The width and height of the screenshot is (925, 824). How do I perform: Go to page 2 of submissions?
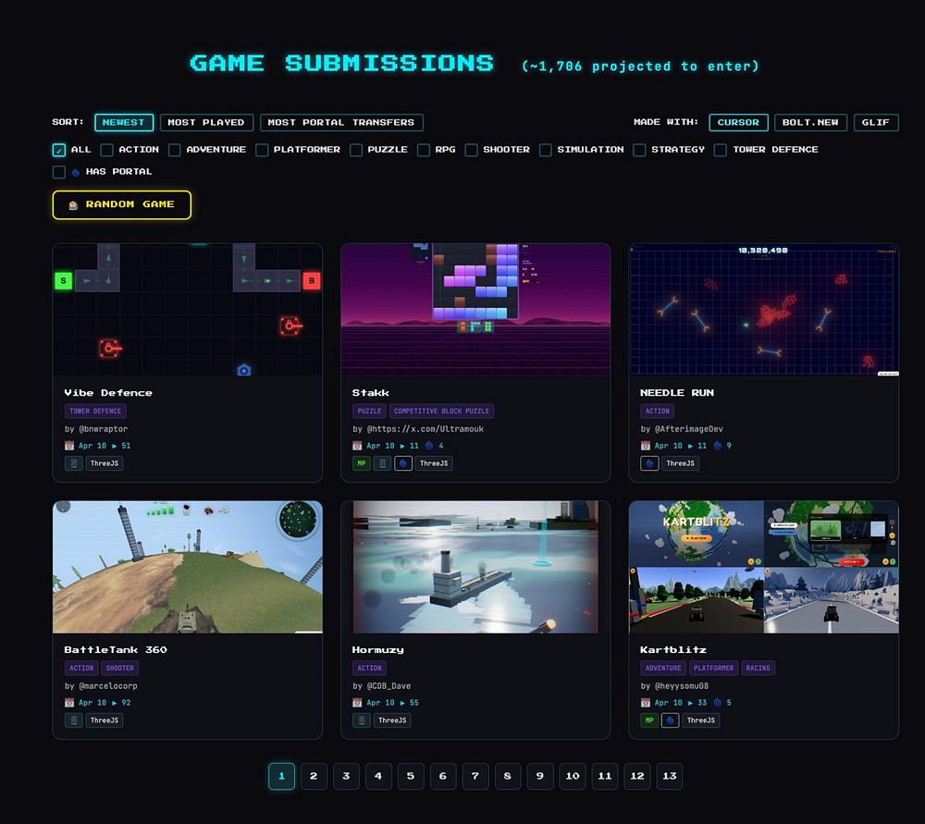tap(314, 776)
